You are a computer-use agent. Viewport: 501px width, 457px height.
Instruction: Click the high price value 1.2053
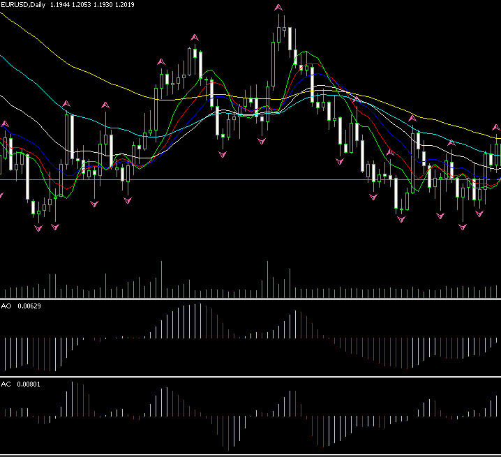[x=81, y=5]
